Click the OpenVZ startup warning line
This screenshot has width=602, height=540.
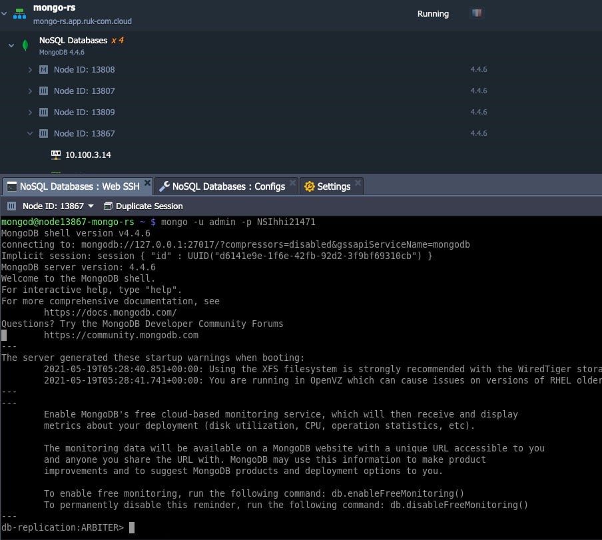pos(322,380)
